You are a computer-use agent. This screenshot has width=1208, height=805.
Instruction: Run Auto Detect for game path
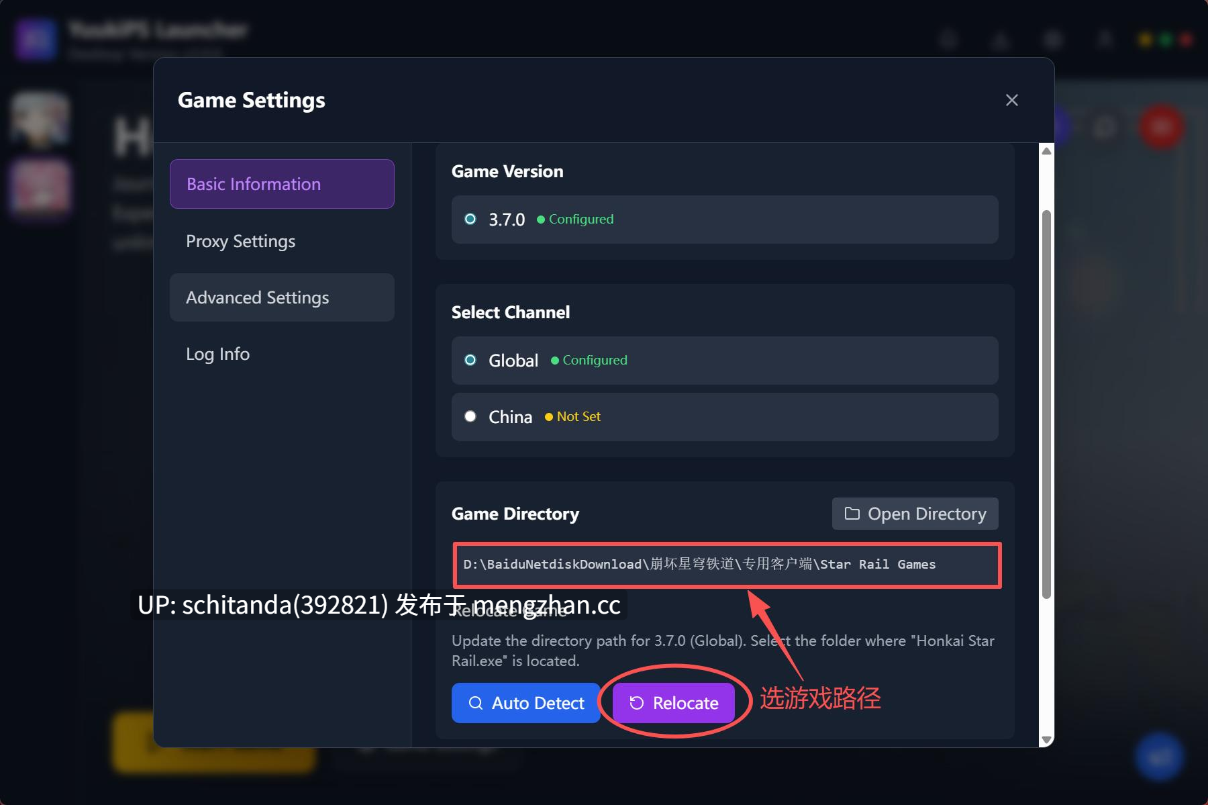(525, 703)
